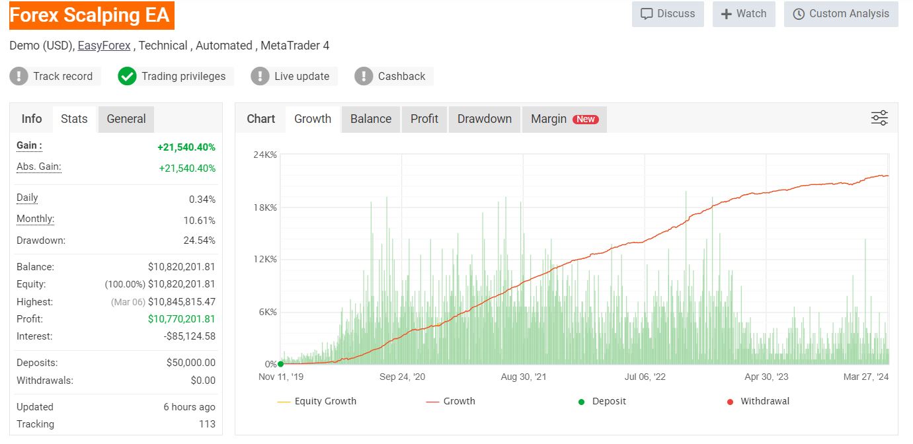This screenshot has height=444, width=913.
Task: Switch to the Stats panel
Action: coord(73,119)
